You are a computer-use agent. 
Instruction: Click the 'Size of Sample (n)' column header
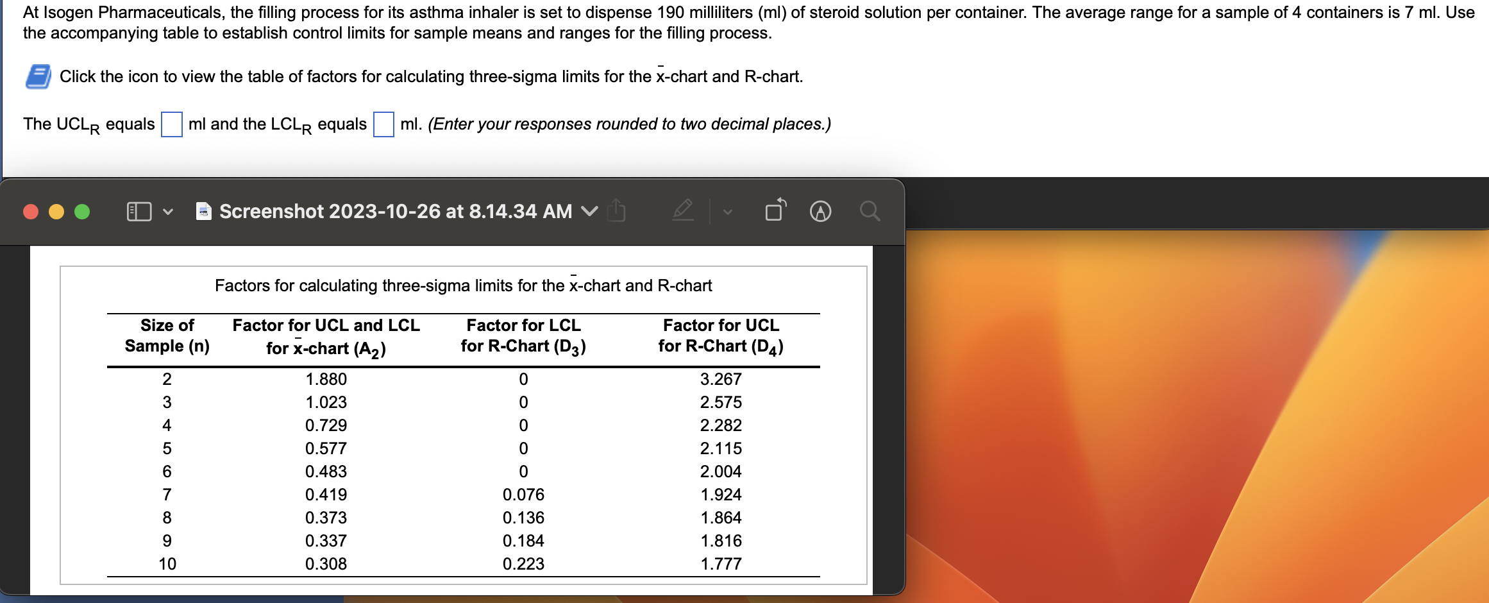coord(167,335)
